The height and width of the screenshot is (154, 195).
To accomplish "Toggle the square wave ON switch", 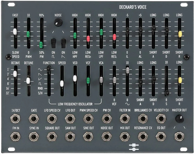I will click(54, 43).
